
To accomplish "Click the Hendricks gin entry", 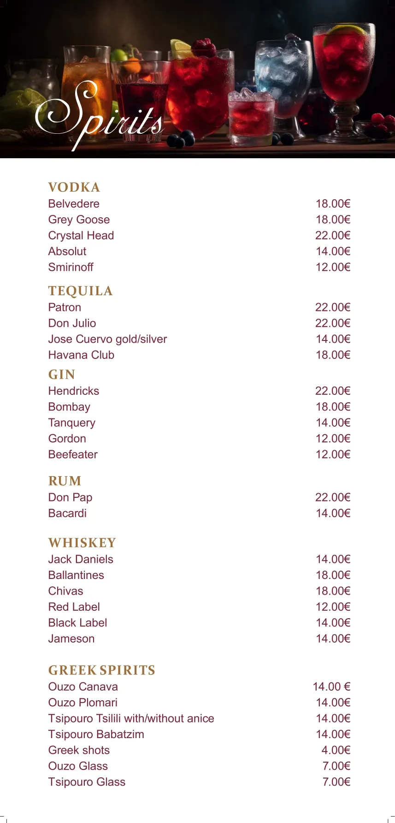I will (74, 391).
